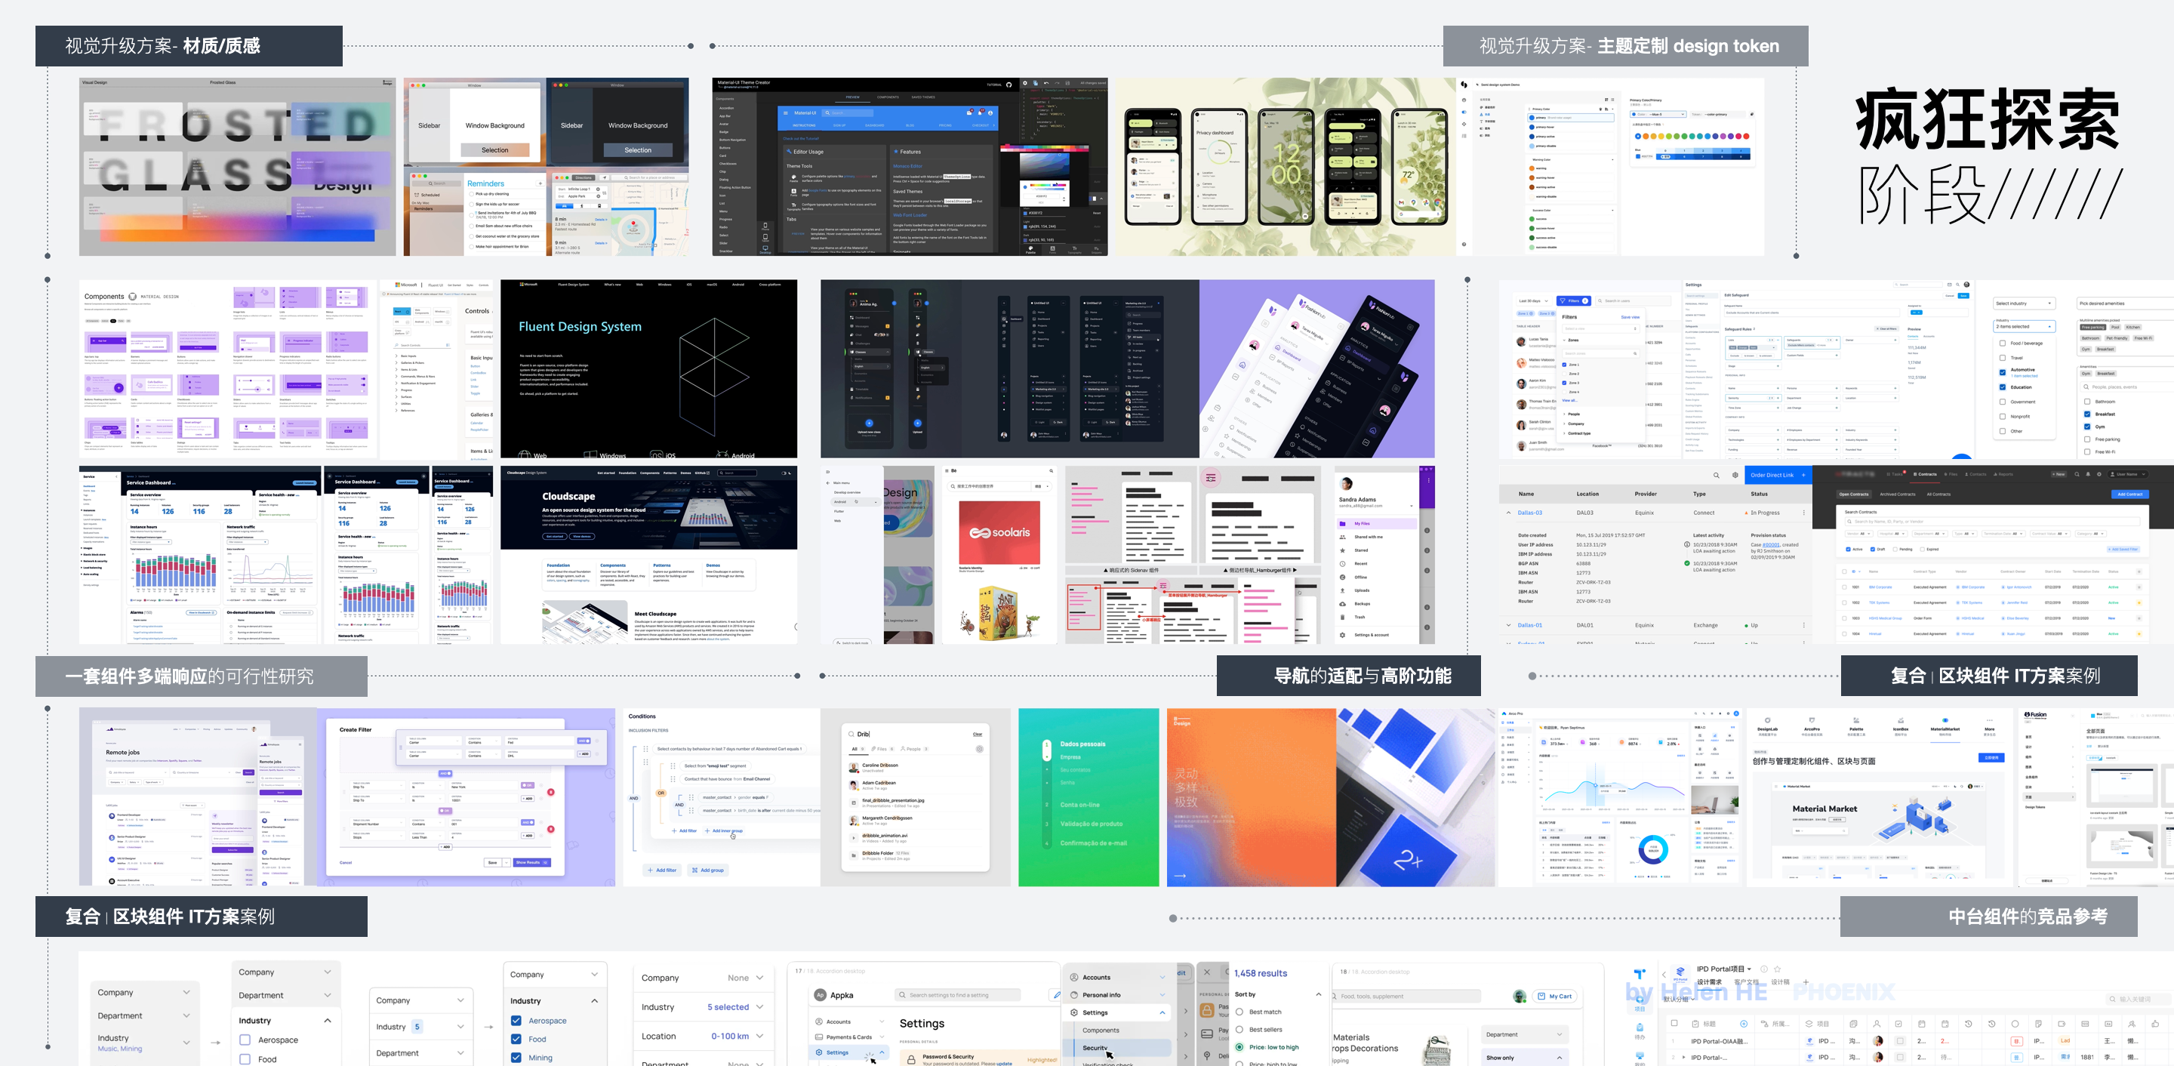Select the My Files folder icon in the drawer

pos(1343,524)
